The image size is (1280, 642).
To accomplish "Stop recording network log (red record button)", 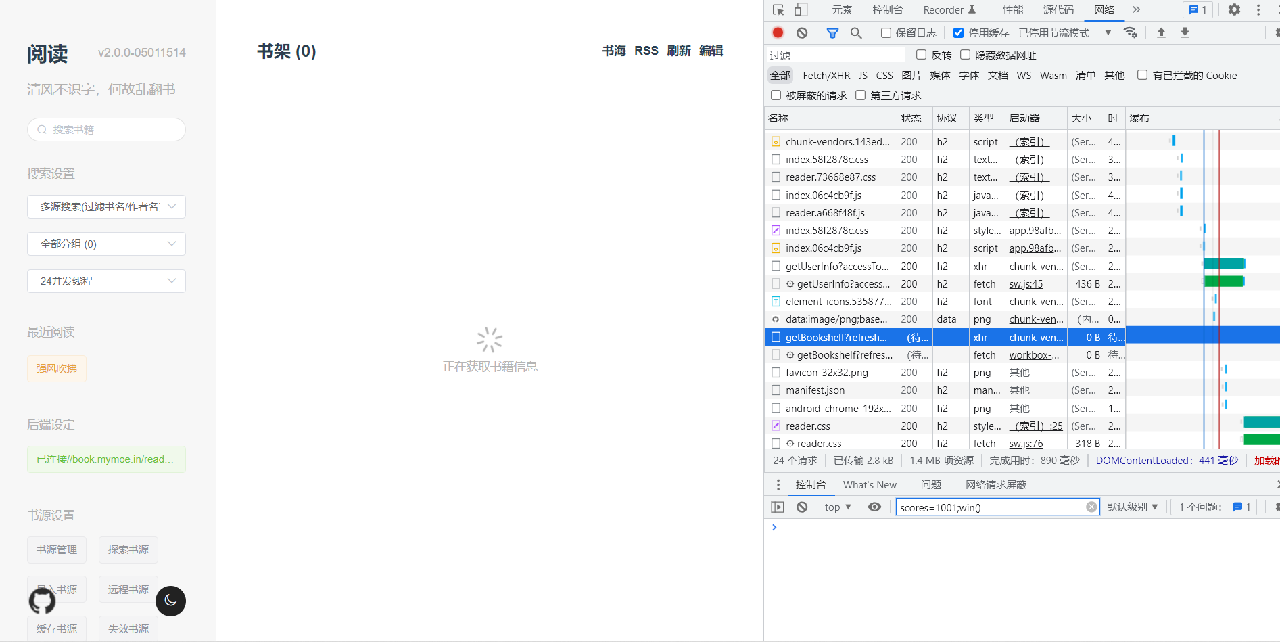I will (x=778, y=32).
